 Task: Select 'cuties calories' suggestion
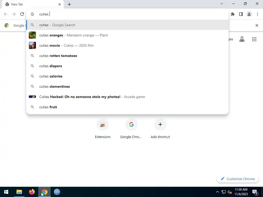127,76
